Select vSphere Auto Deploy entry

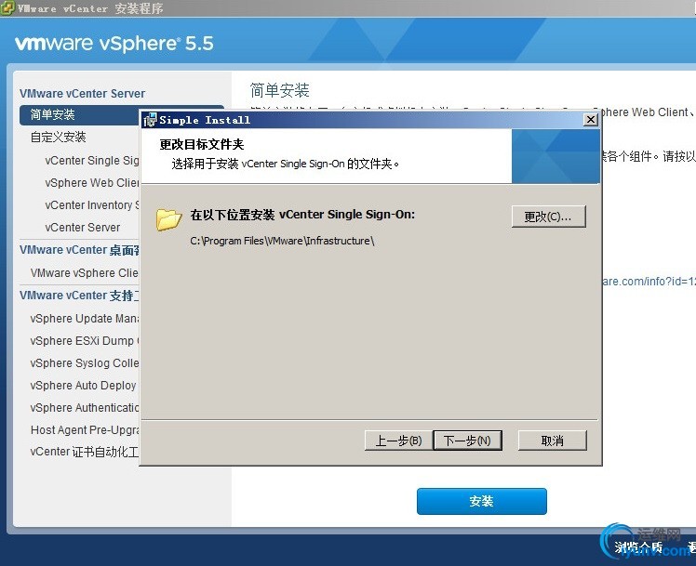coord(83,385)
